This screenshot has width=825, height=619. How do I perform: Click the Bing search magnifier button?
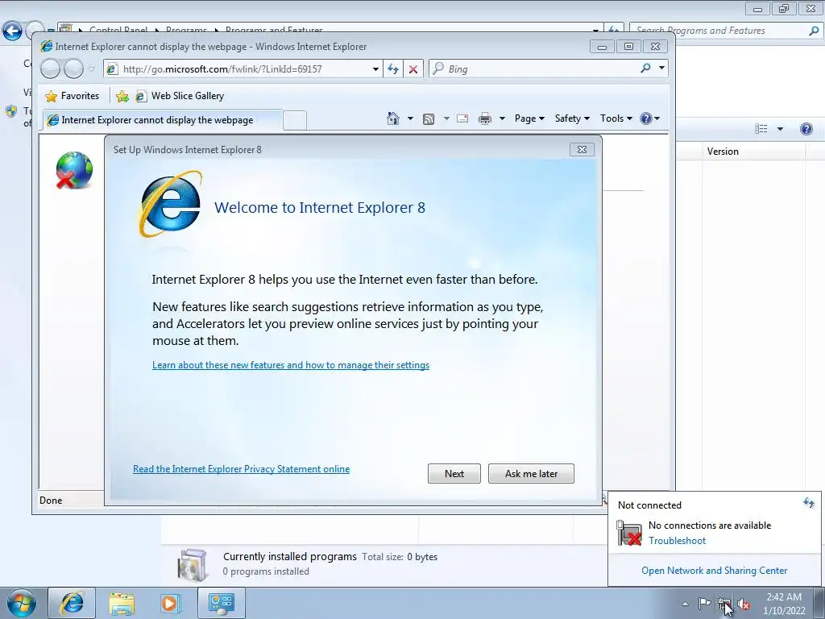coord(645,69)
